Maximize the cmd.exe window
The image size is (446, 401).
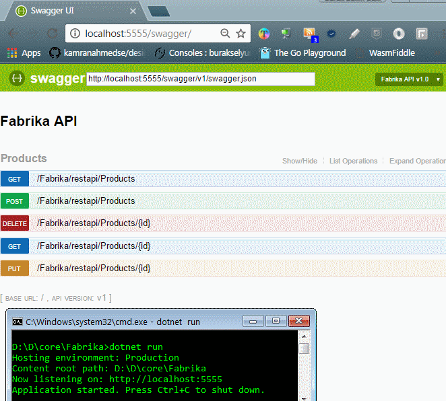click(x=276, y=321)
